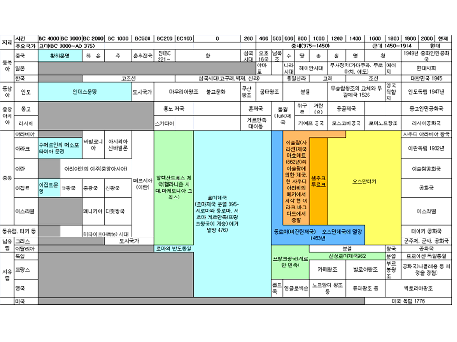Select the "아시리아 신바빌론" cell
This screenshot has width=457, height=342.
[118, 144]
